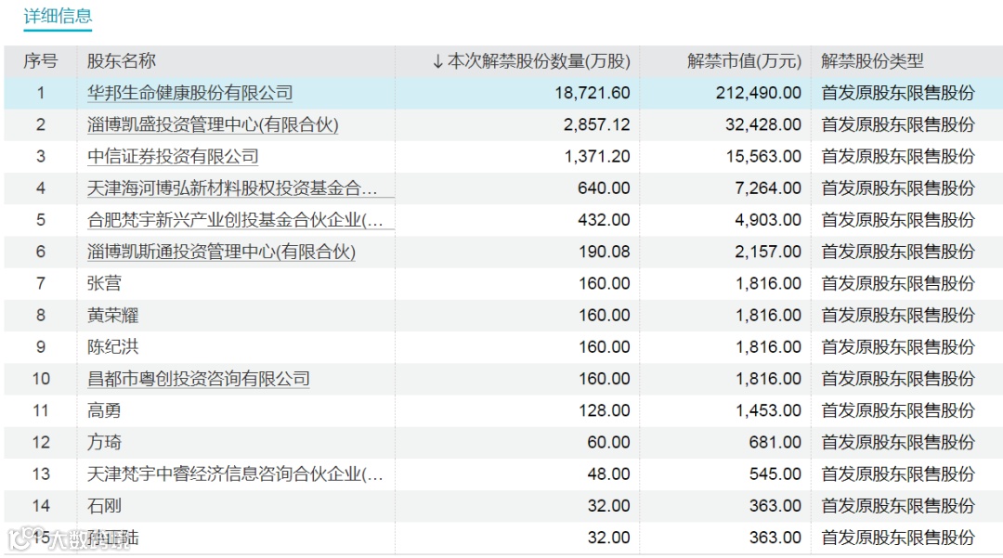Click the share count 60.00
Screen dimensions: 1003x558
609,442
